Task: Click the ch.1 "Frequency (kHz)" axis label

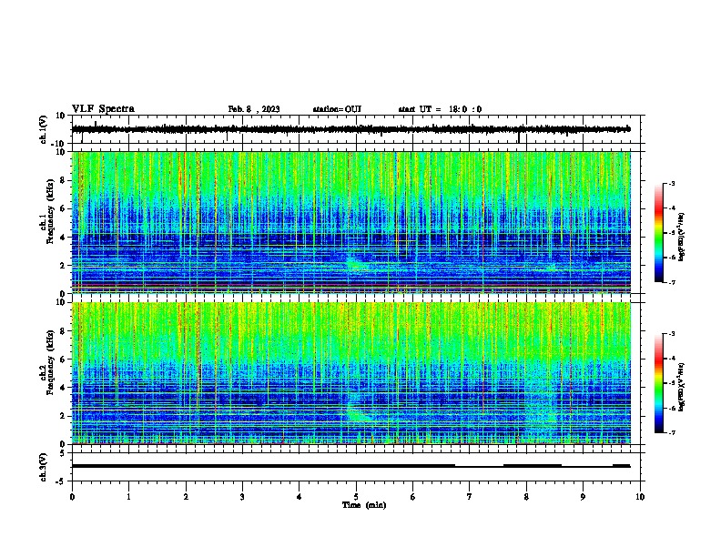Action: (x=50, y=212)
